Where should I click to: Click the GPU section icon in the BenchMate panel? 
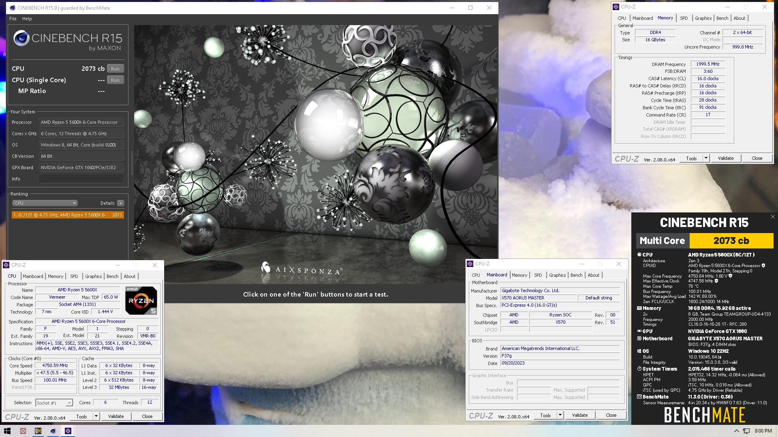(639, 331)
